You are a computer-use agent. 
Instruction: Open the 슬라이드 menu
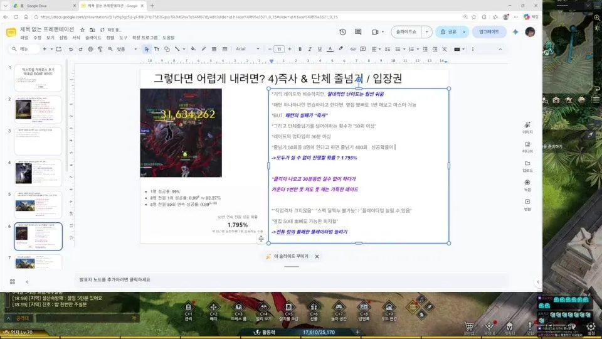click(93, 38)
